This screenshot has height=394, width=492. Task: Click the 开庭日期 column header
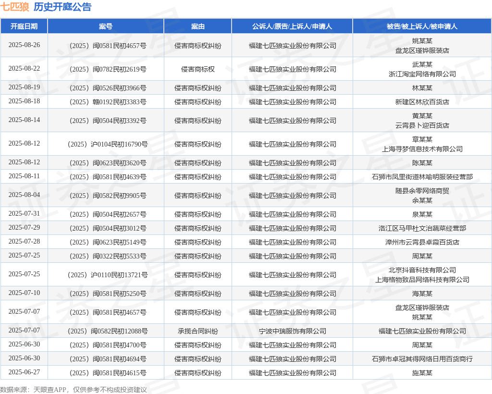point(24,26)
